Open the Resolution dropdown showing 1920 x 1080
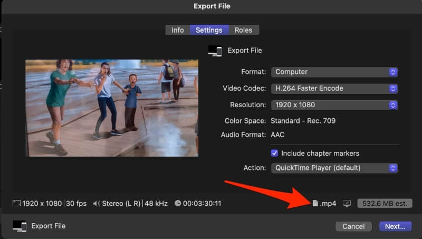This screenshot has width=422, height=239. point(334,105)
